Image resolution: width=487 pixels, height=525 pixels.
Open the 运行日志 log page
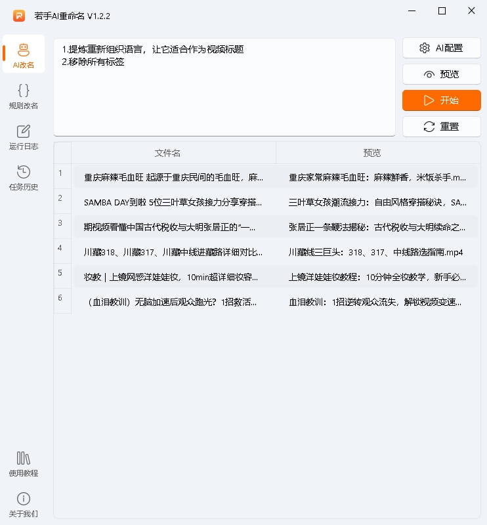tap(24, 137)
